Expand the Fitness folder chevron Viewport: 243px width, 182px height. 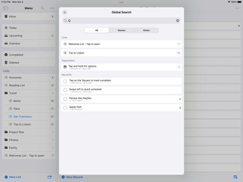pos(53,140)
